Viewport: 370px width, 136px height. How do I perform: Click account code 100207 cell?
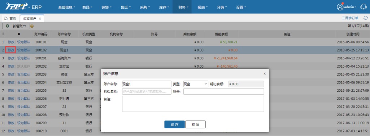pos(41,107)
